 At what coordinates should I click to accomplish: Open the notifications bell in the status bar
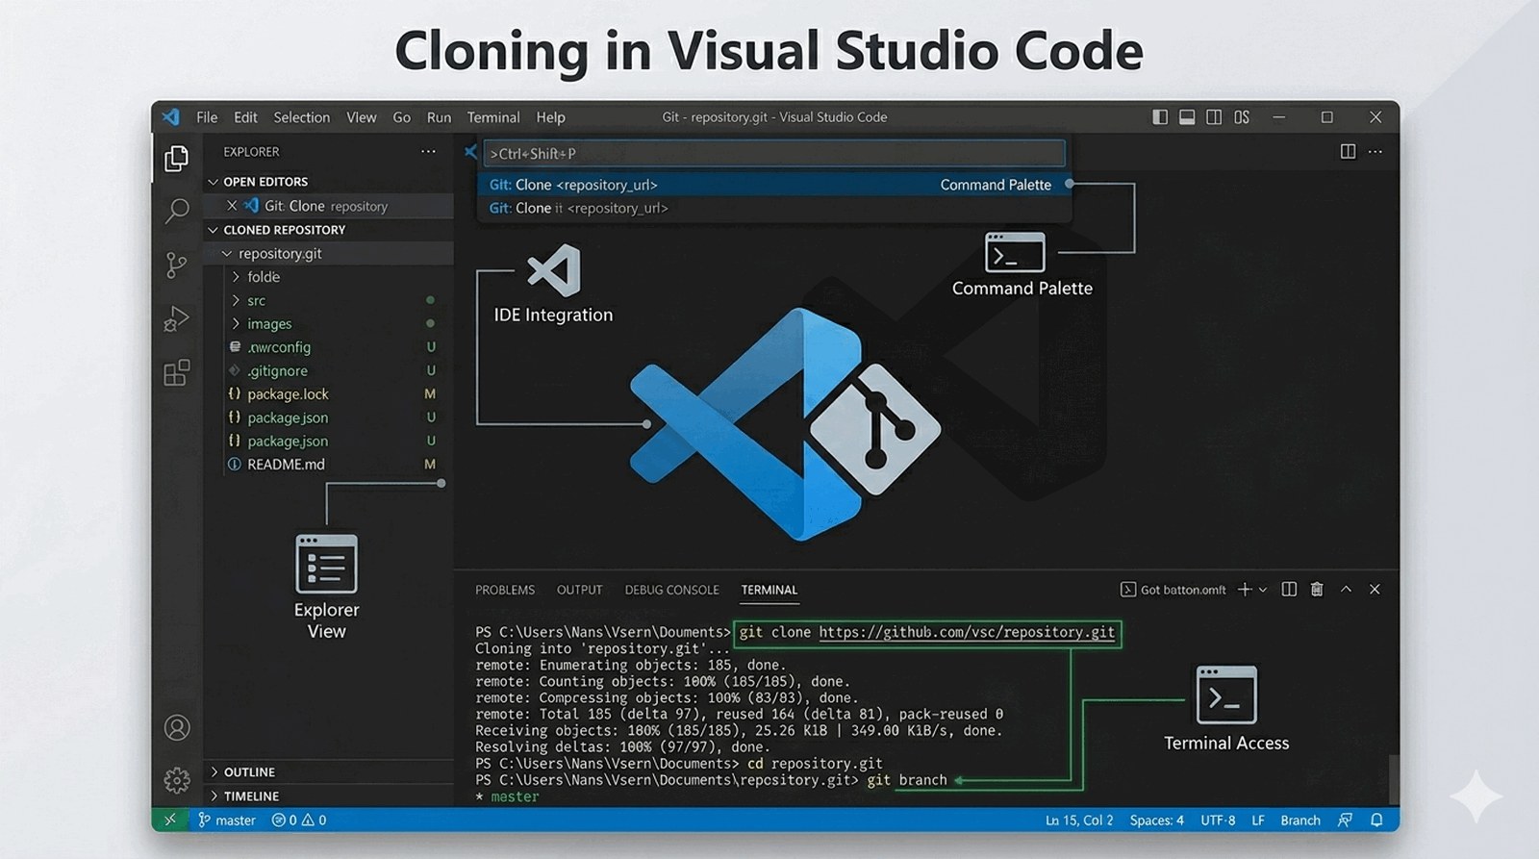pos(1376,821)
